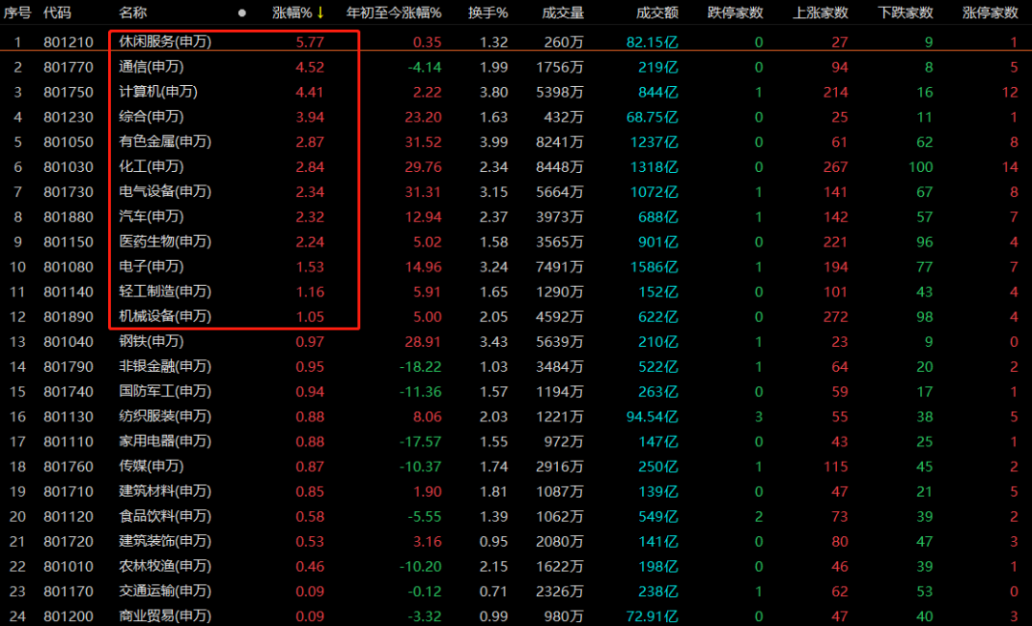Viewport: 1032px width, 626px height.
Task: Click the 成交额 column header
Action: pos(657,13)
